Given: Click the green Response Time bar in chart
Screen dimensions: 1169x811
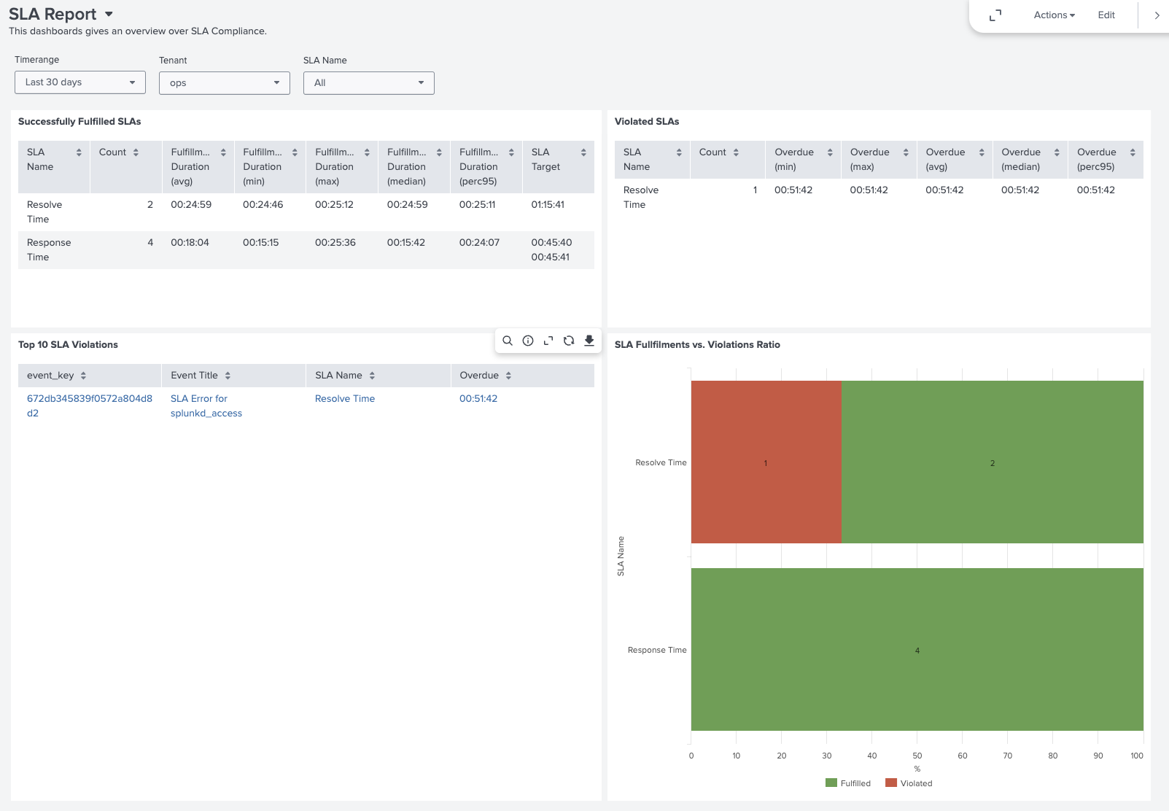Looking at the screenshot, I should coord(917,649).
